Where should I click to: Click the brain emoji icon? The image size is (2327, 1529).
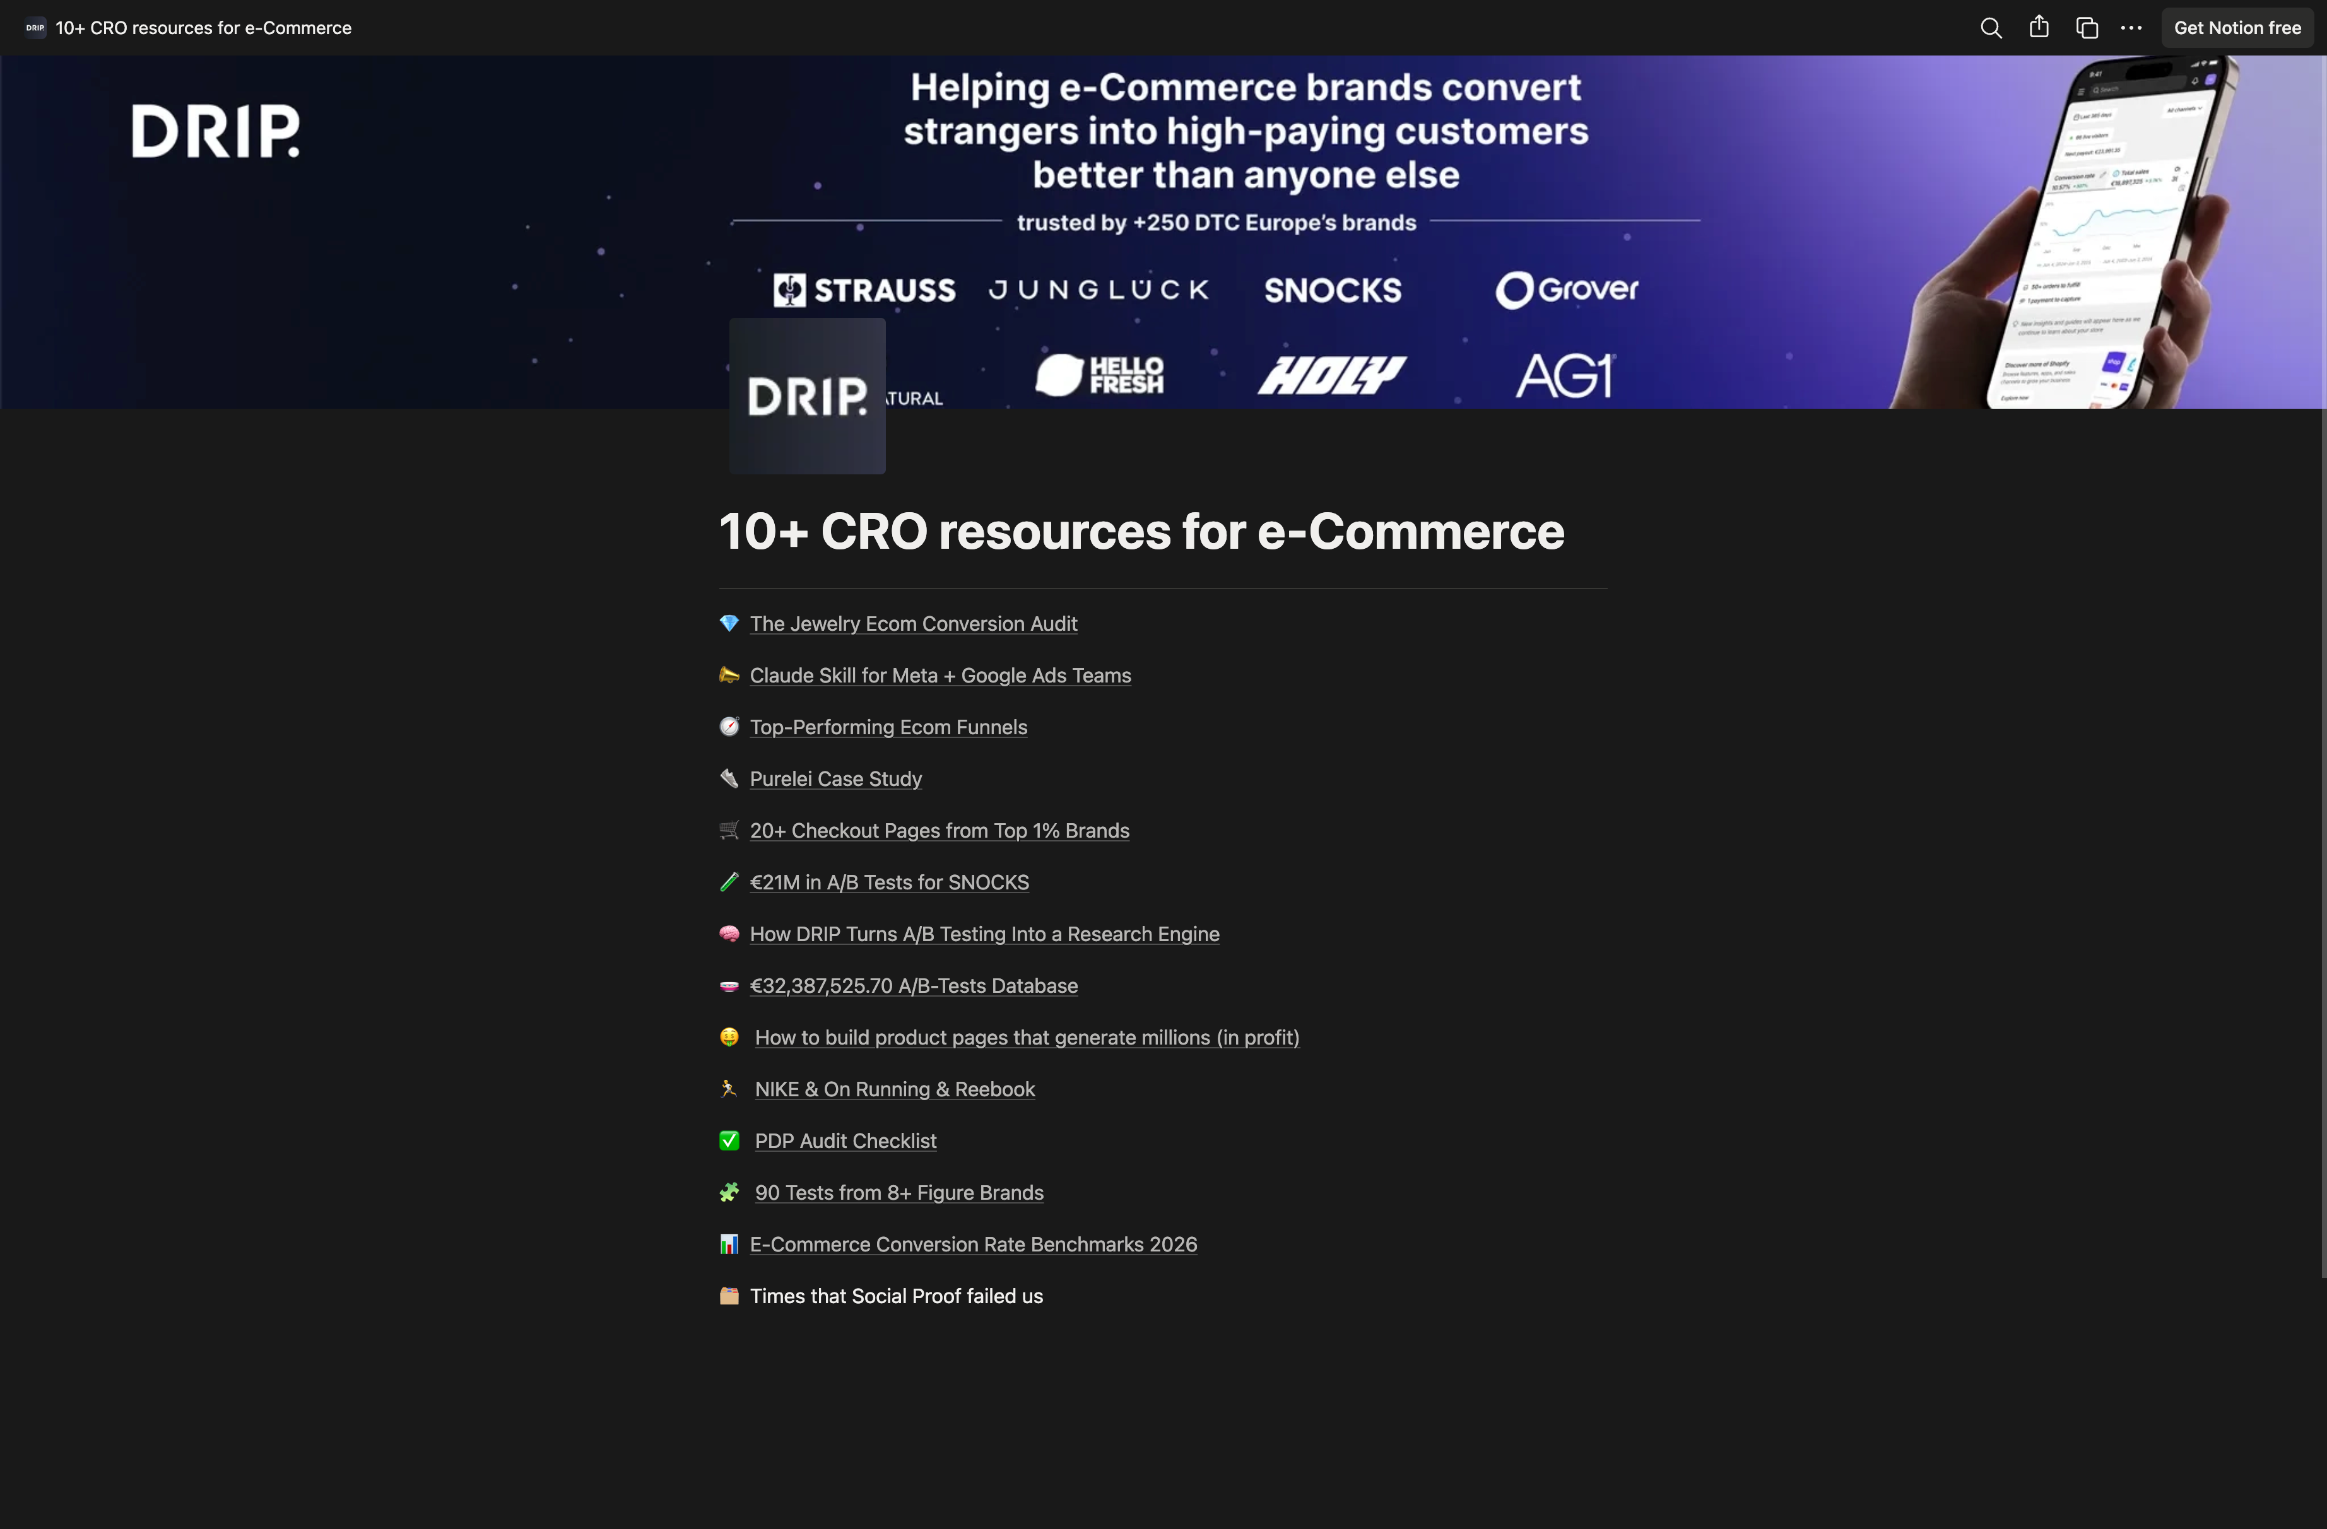tap(729, 935)
